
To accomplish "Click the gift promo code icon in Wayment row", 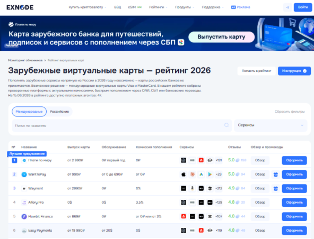I will point(276,188).
